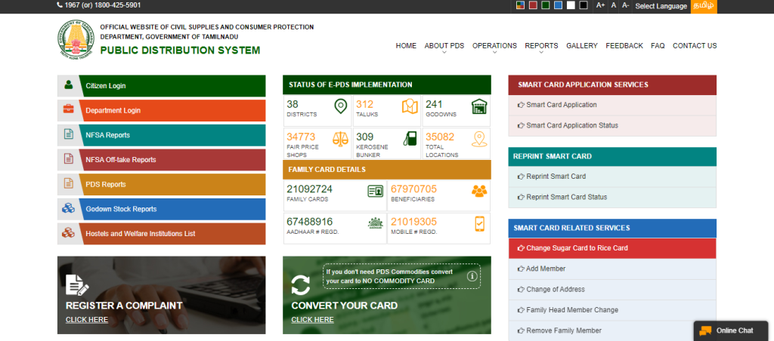The height and width of the screenshot is (341, 774).
Task: Open the REPORTS menu
Action: pos(541,46)
